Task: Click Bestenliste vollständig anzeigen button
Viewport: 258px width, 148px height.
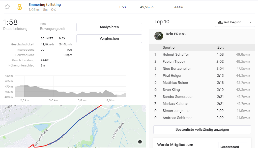Action: point(202,130)
